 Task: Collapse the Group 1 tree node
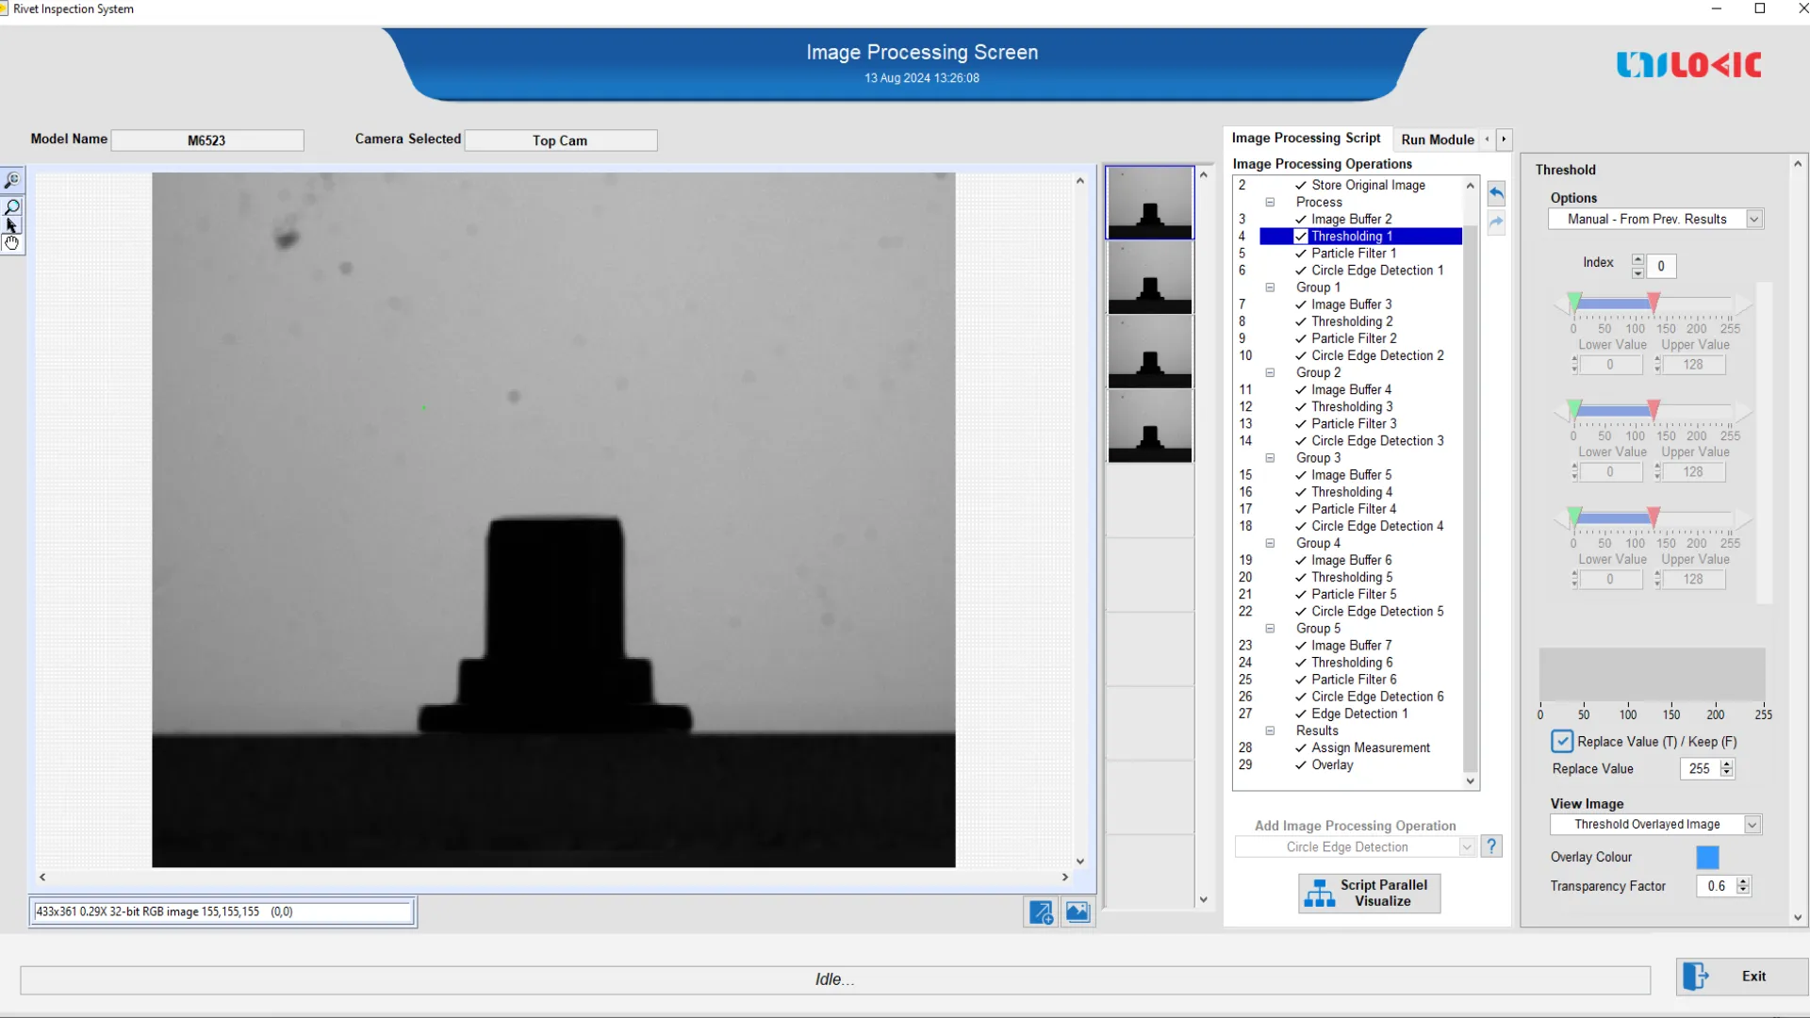[1270, 287]
